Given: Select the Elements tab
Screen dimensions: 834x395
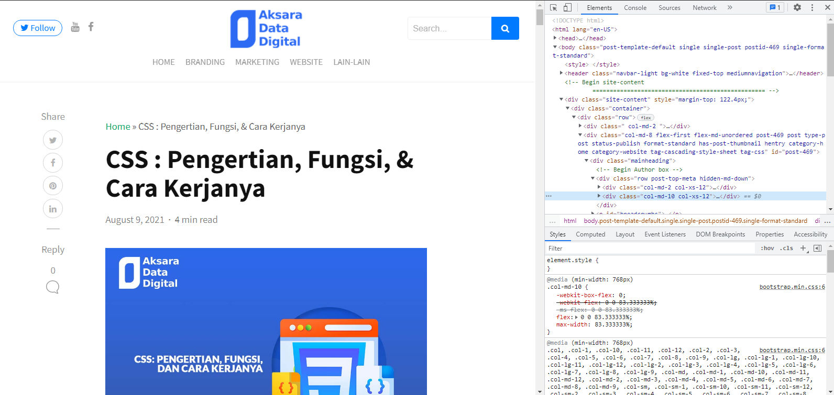Looking at the screenshot, I should pyautogui.click(x=599, y=8).
